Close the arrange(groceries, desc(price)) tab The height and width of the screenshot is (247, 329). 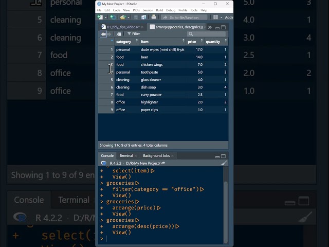coord(205,27)
